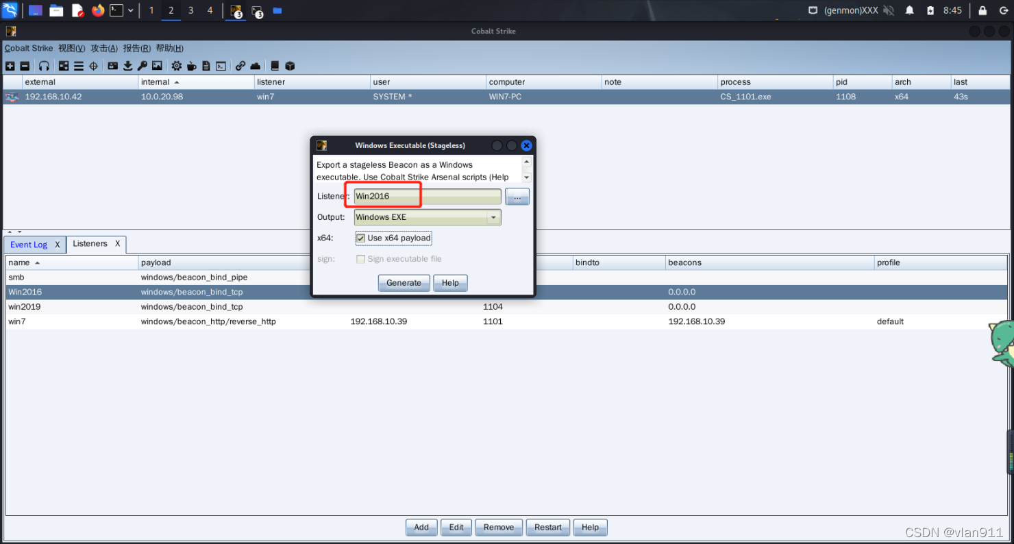Click the ... listener chooser button

[x=517, y=197]
